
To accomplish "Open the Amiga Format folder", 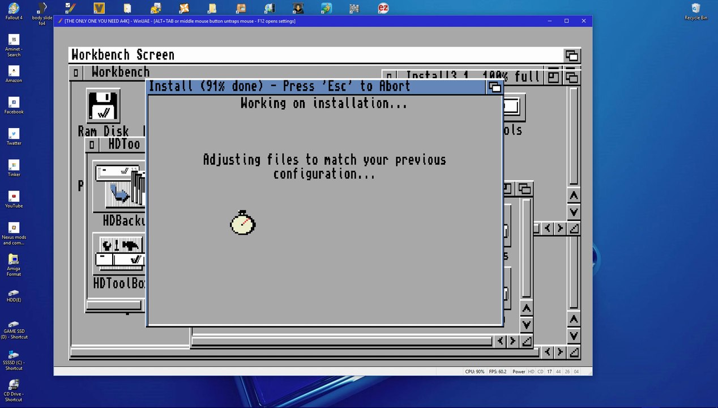I will tap(14, 265).
